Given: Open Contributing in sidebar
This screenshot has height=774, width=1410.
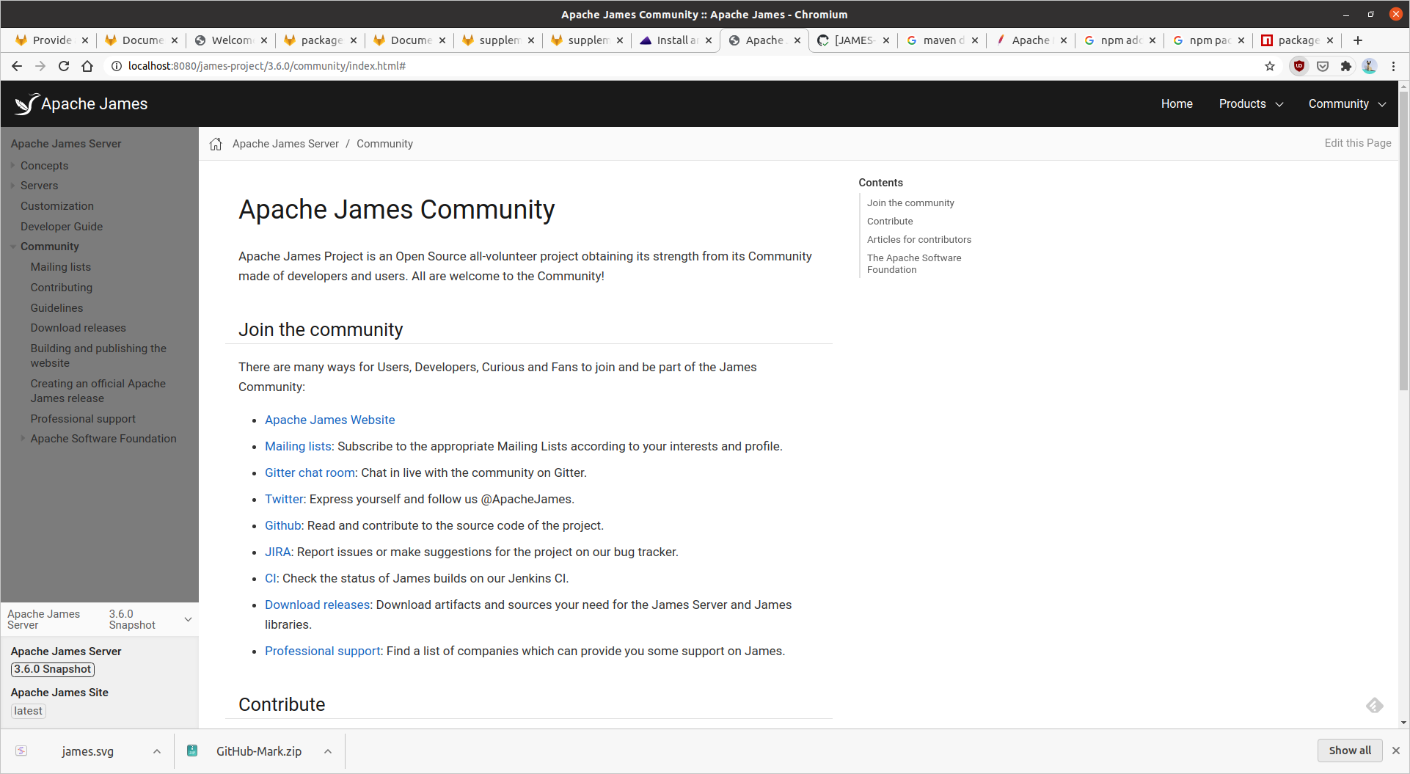Looking at the screenshot, I should click(x=62, y=288).
